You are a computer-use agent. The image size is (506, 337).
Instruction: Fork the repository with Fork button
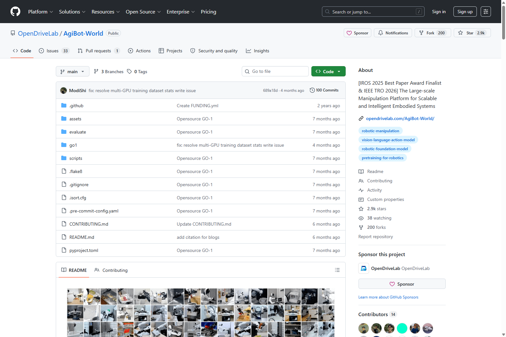433,33
